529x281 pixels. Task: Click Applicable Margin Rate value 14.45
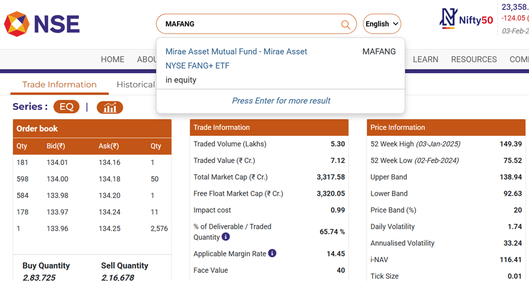click(x=336, y=254)
